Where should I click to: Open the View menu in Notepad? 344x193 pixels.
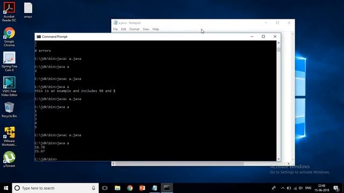pos(146,29)
